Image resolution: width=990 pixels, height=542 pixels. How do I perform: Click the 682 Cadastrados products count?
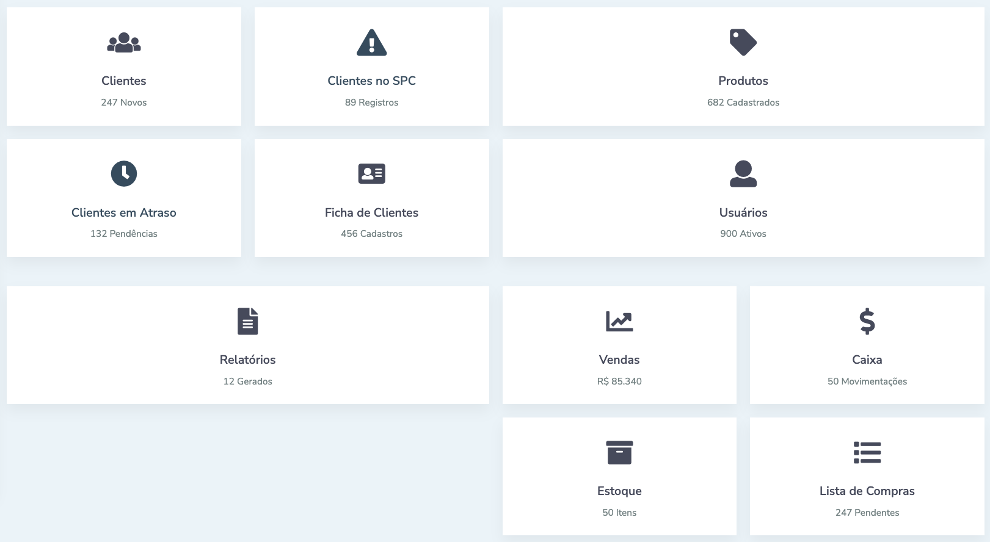(x=743, y=103)
